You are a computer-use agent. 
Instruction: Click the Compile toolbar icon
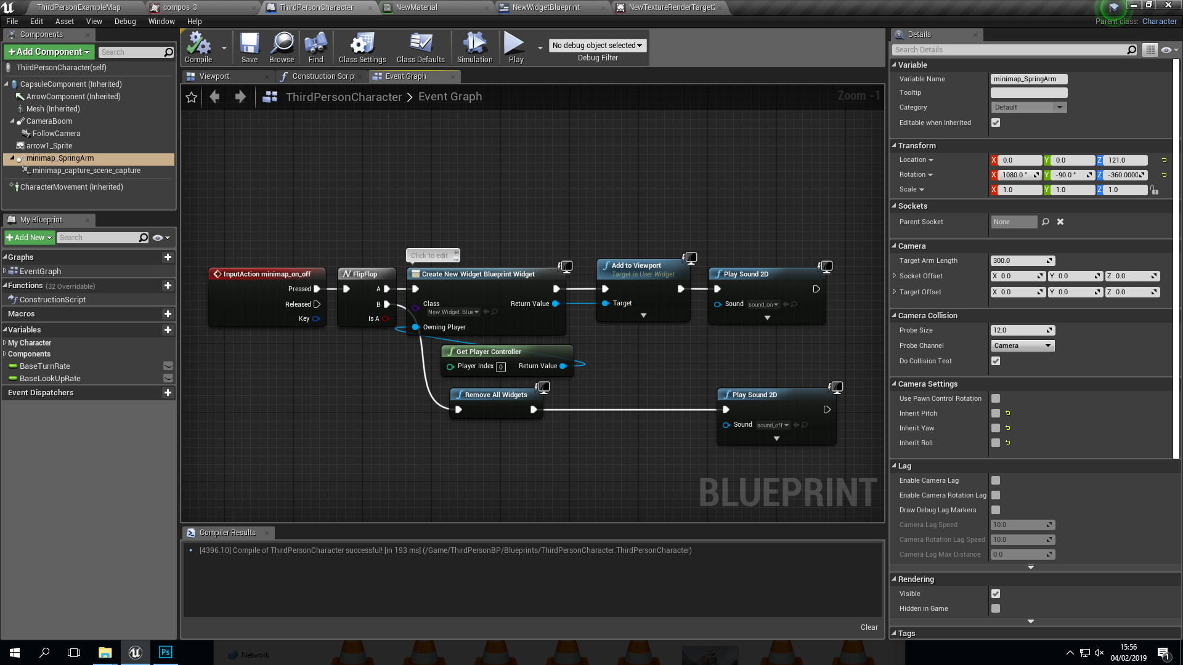[x=198, y=47]
